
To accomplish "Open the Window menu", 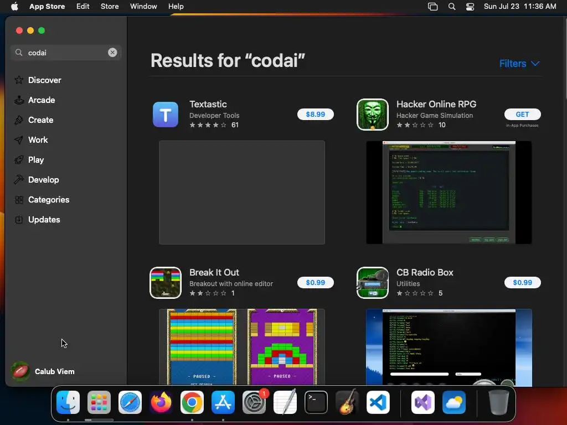I will [143, 7].
